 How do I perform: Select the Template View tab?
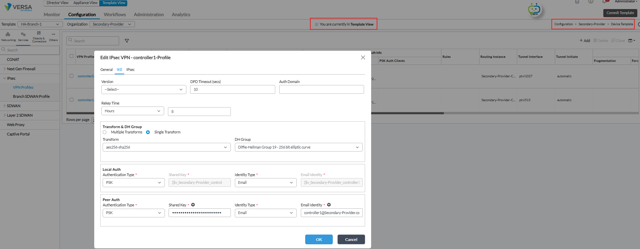(x=114, y=3)
